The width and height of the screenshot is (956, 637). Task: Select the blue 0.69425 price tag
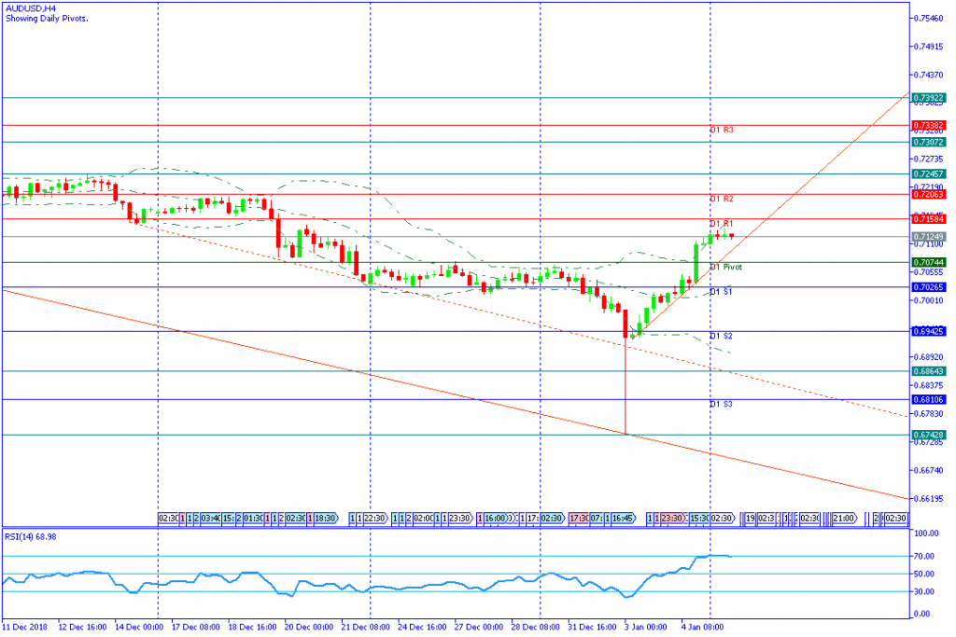[929, 331]
